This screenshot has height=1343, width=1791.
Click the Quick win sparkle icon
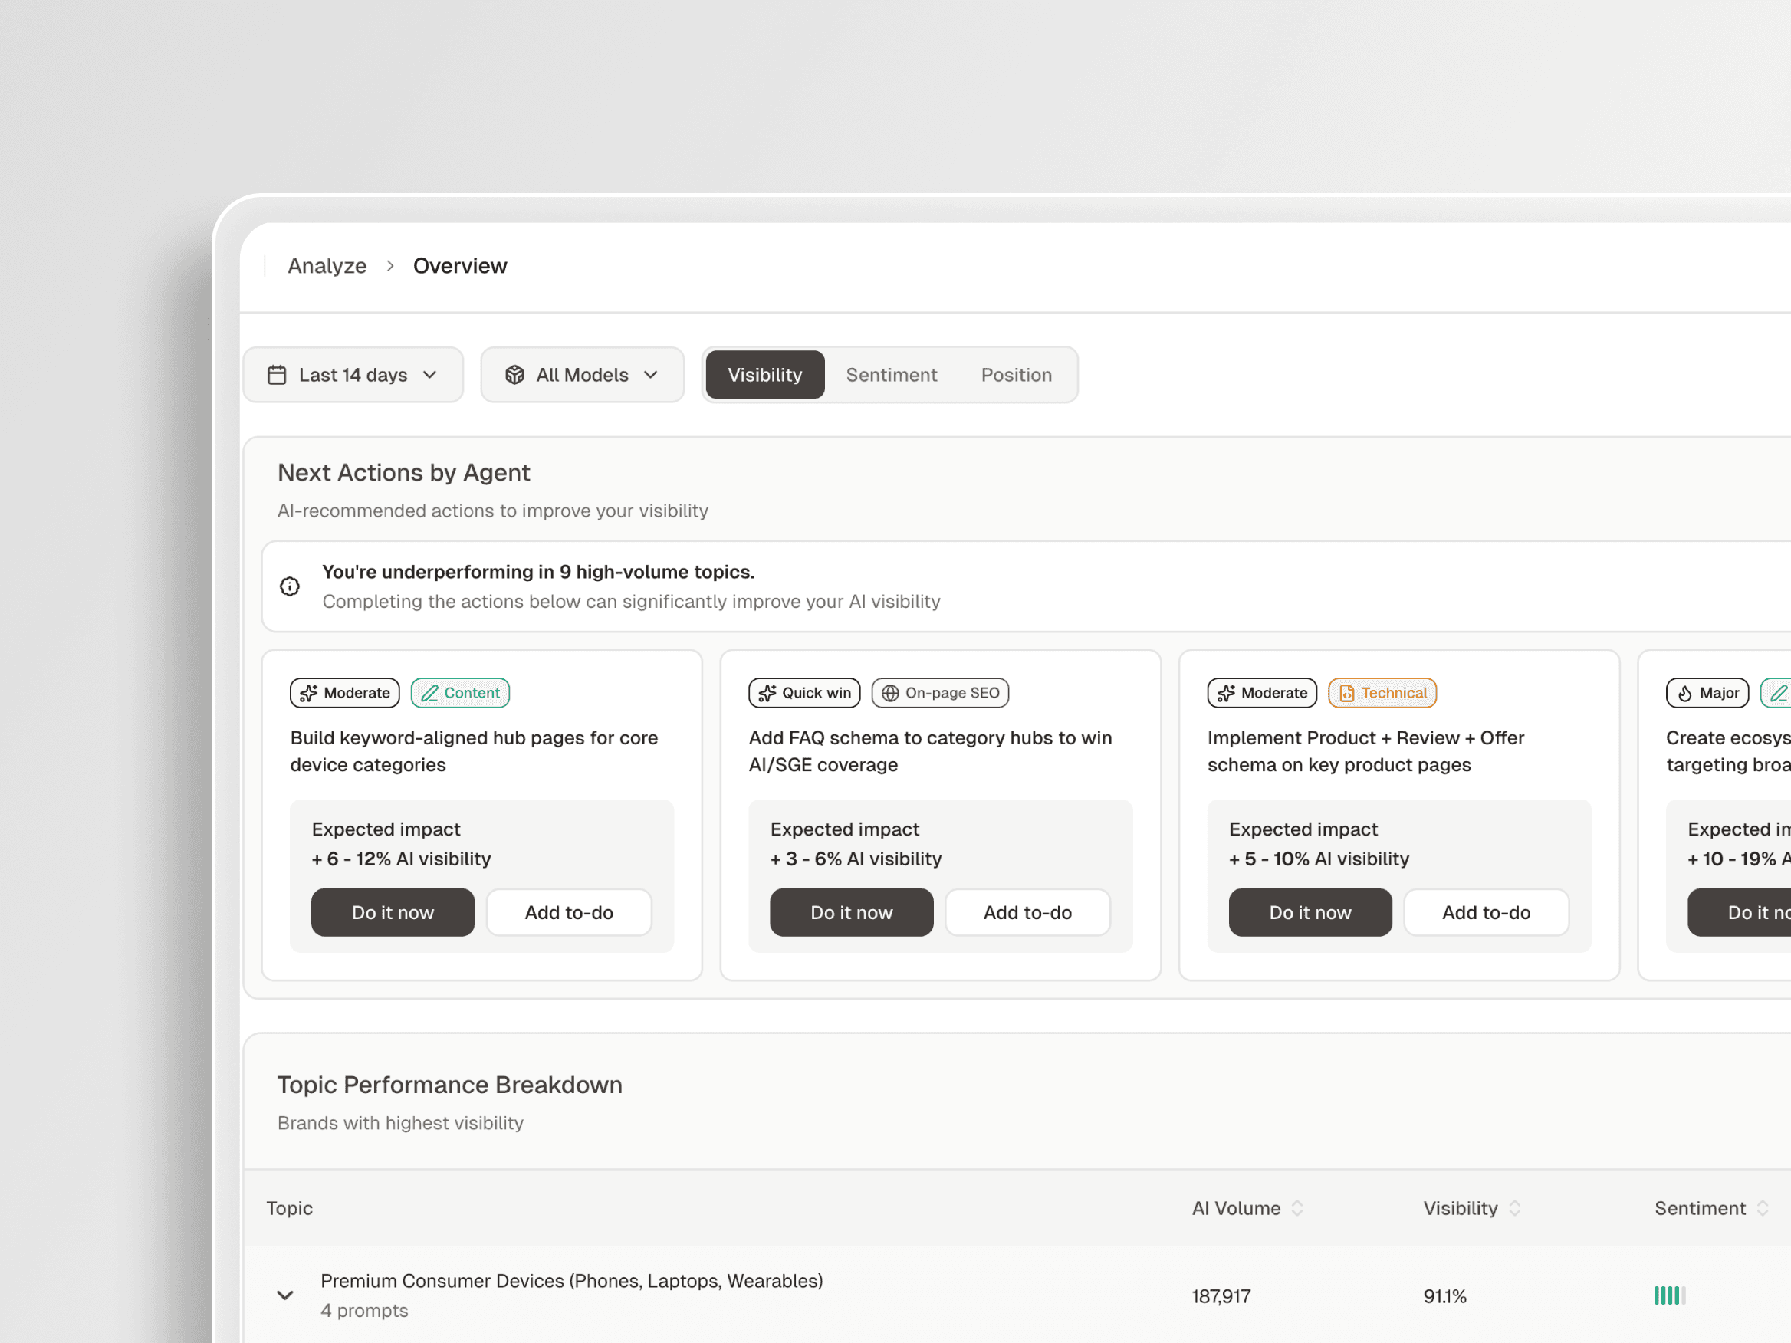(767, 693)
